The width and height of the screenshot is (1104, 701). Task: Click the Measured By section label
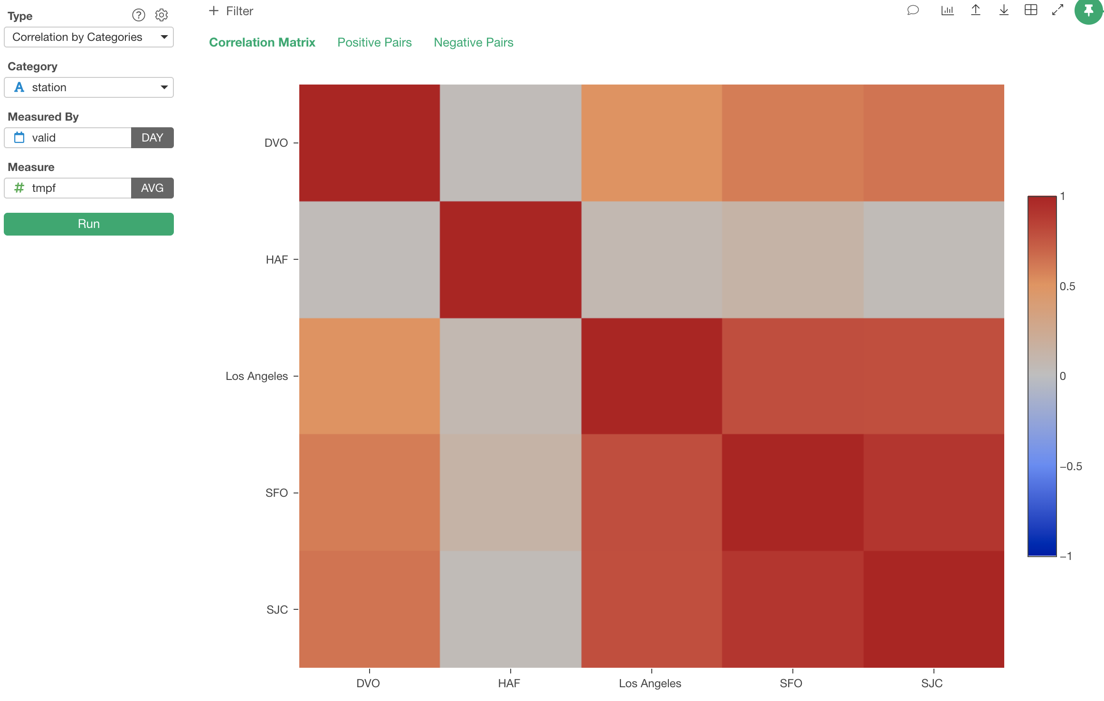tap(43, 117)
